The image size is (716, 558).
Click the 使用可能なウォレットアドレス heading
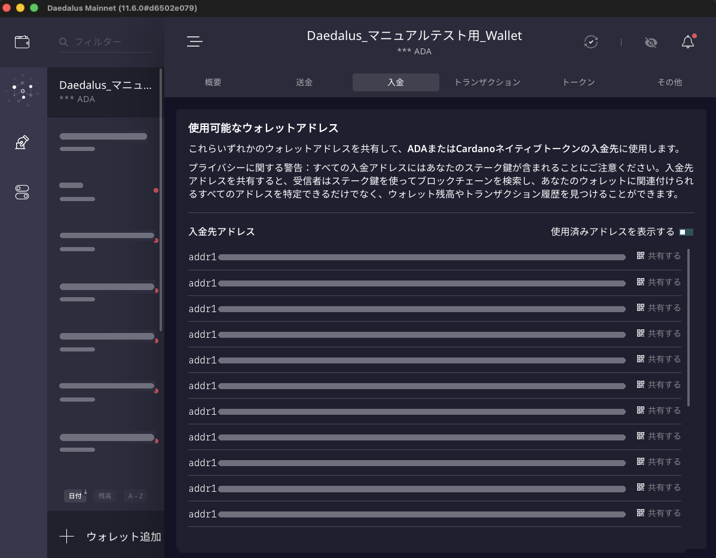[264, 128]
